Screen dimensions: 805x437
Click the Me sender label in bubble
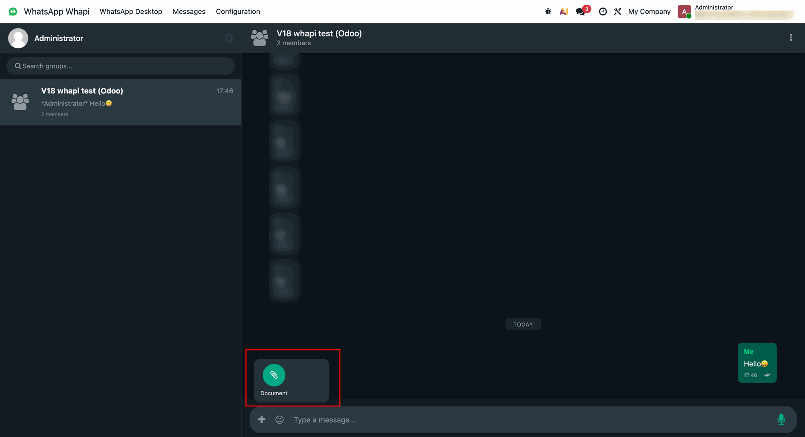tap(748, 352)
